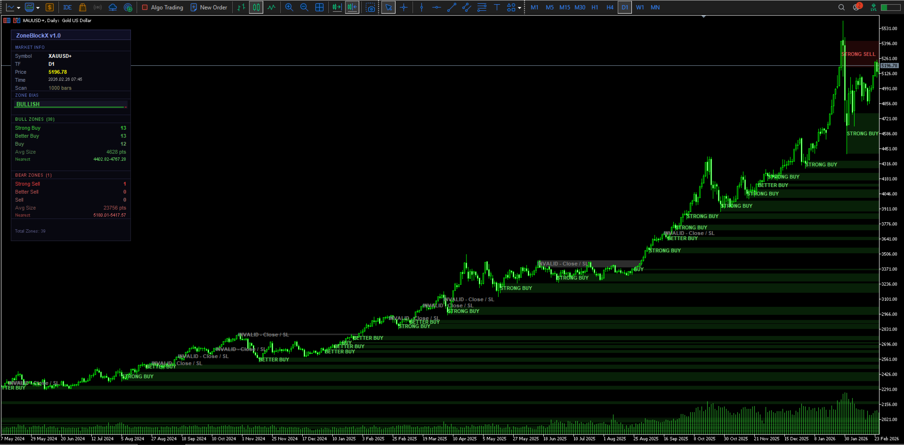The width and height of the screenshot is (904, 445).
Task: Click the ZoneBlockX v1.0 panel title
Action: pyautogui.click(x=38, y=36)
